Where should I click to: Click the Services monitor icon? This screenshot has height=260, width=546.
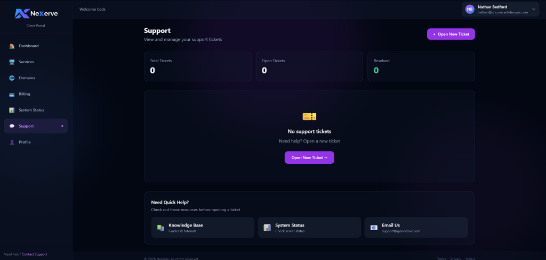click(x=12, y=62)
